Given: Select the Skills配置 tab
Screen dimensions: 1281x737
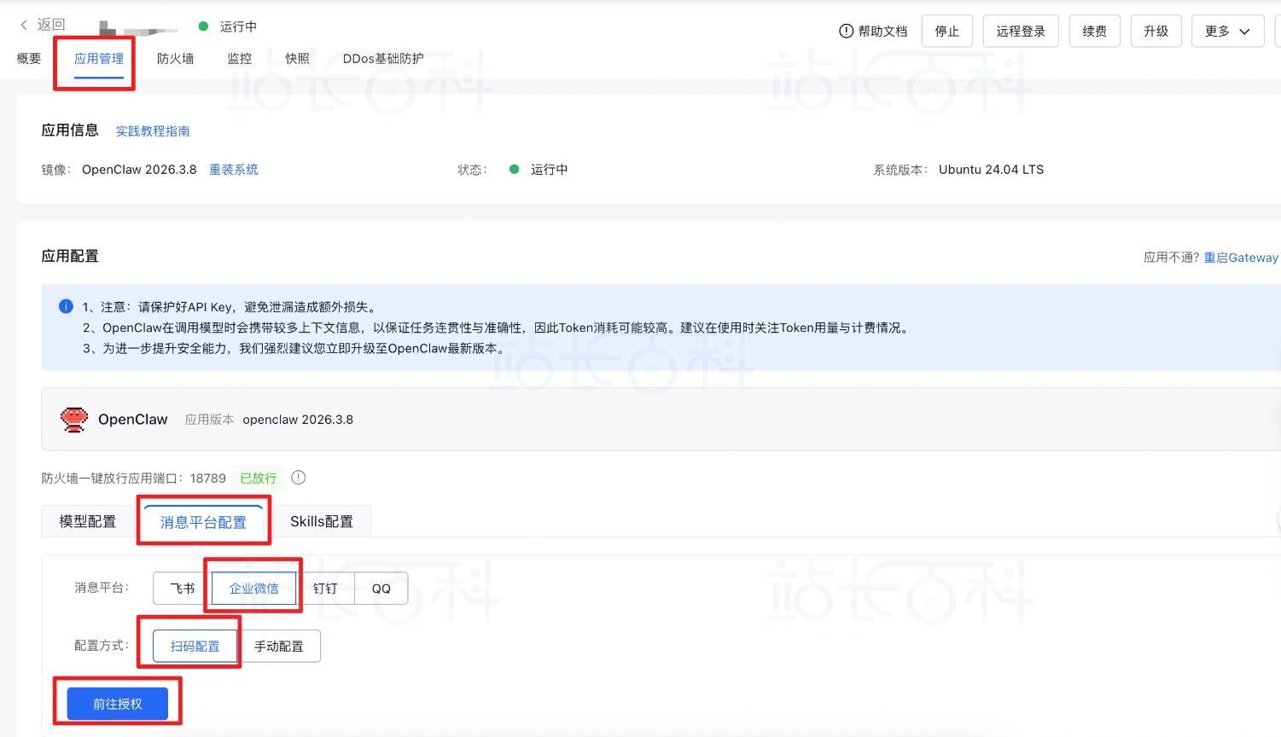Looking at the screenshot, I should click(322, 521).
